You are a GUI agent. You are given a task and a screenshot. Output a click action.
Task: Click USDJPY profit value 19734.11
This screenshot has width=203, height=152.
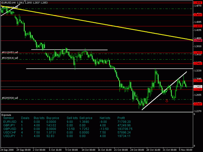click(x=124, y=136)
